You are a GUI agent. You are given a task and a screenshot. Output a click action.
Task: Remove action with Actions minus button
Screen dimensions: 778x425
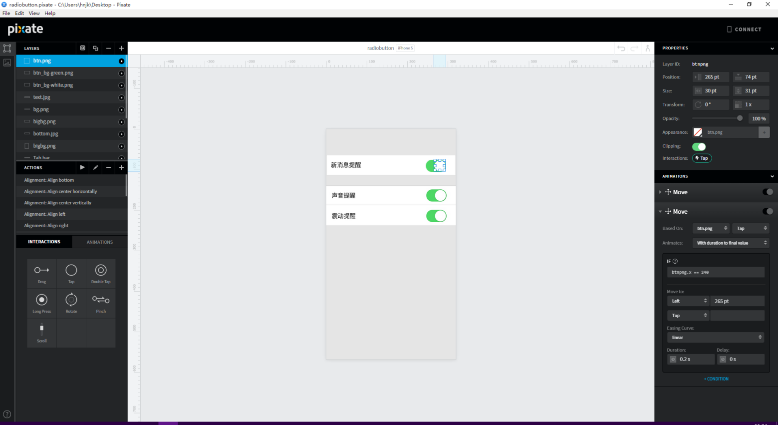[108, 167]
